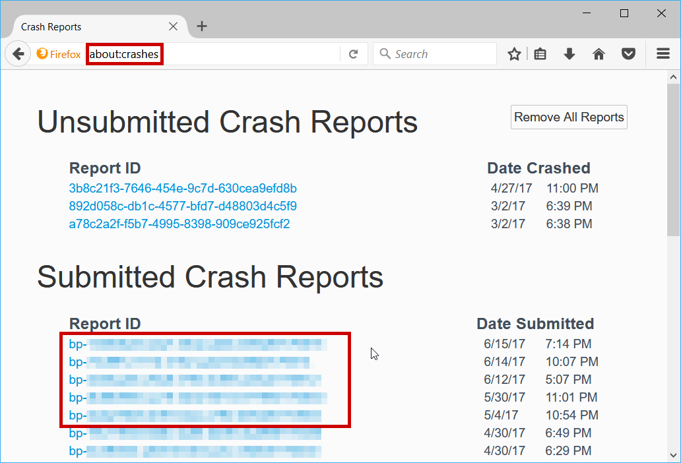This screenshot has width=681, height=463.
Task: Open the hamburger menu
Action: tap(663, 54)
